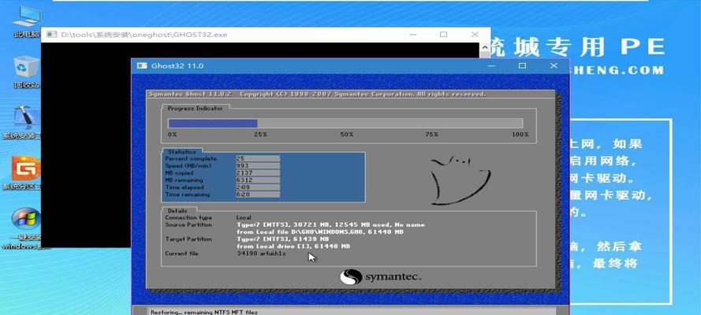Click the Ghost32 11.0 title bar icon
This screenshot has height=315, width=701.
point(142,65)
